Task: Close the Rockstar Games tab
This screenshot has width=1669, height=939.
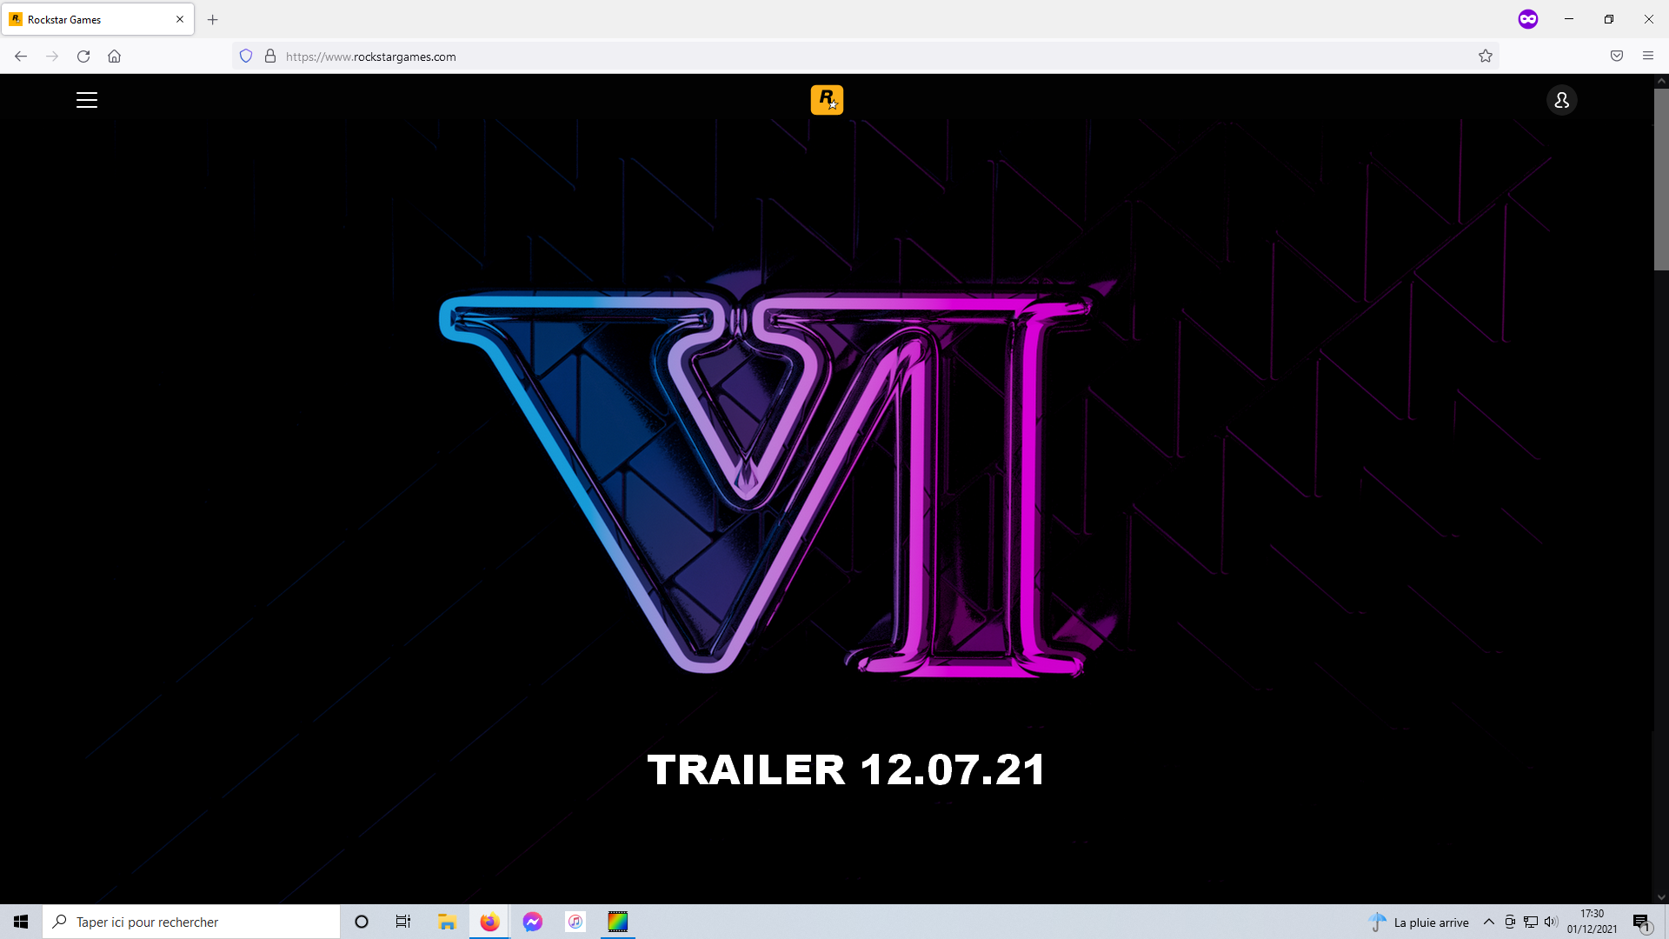Action: pyautogui.click(x=180, y=19)
